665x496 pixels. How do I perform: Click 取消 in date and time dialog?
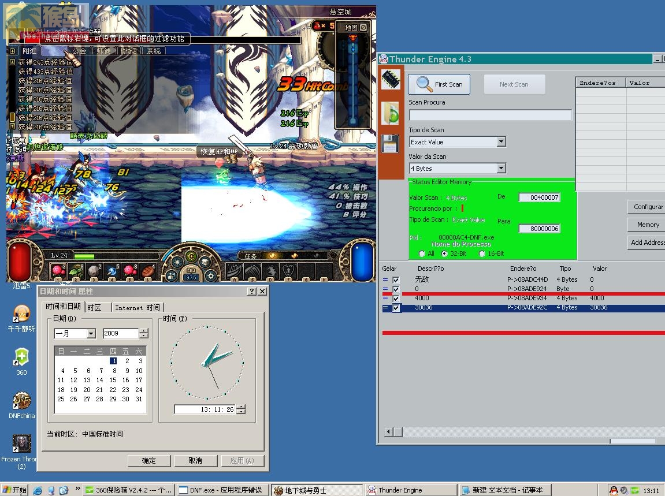(195, 461)
